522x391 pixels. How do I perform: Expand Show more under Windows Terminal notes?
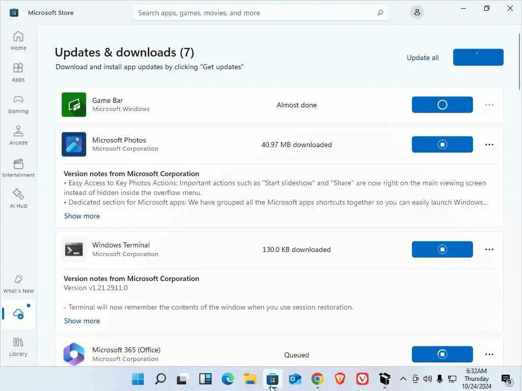tap(82, 321)
